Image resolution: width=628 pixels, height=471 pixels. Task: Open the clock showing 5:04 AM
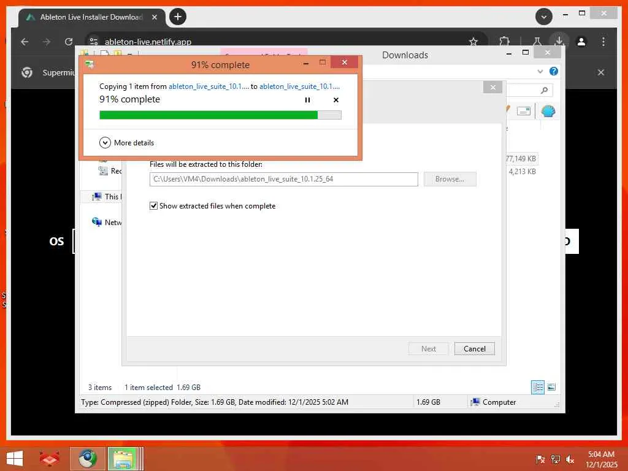(x=601, y=459)
